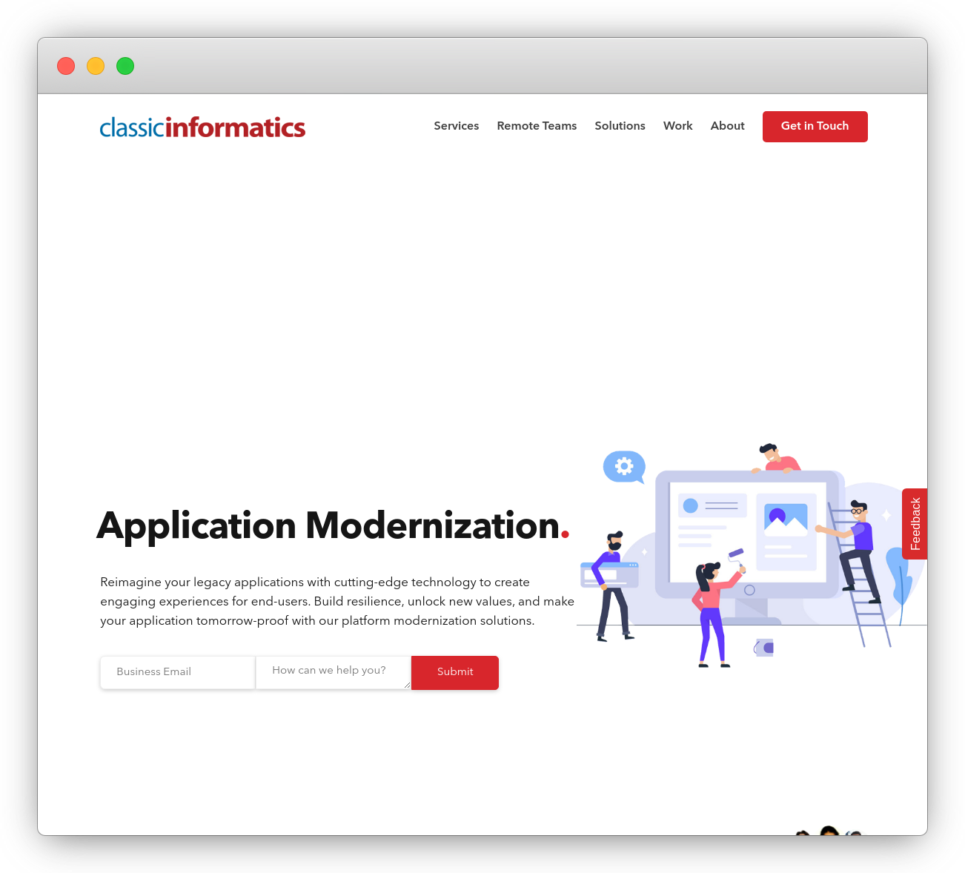This screenshot has width=965, height=873.
Task: Click the classicinformatics logo
Action: (x=202, y=127)
